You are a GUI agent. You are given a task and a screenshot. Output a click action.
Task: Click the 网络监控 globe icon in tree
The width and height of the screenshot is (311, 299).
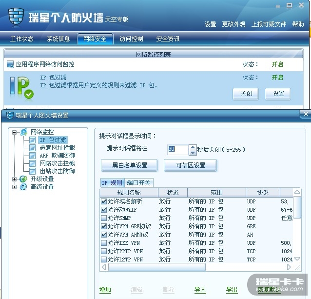[x=24, y=132]
